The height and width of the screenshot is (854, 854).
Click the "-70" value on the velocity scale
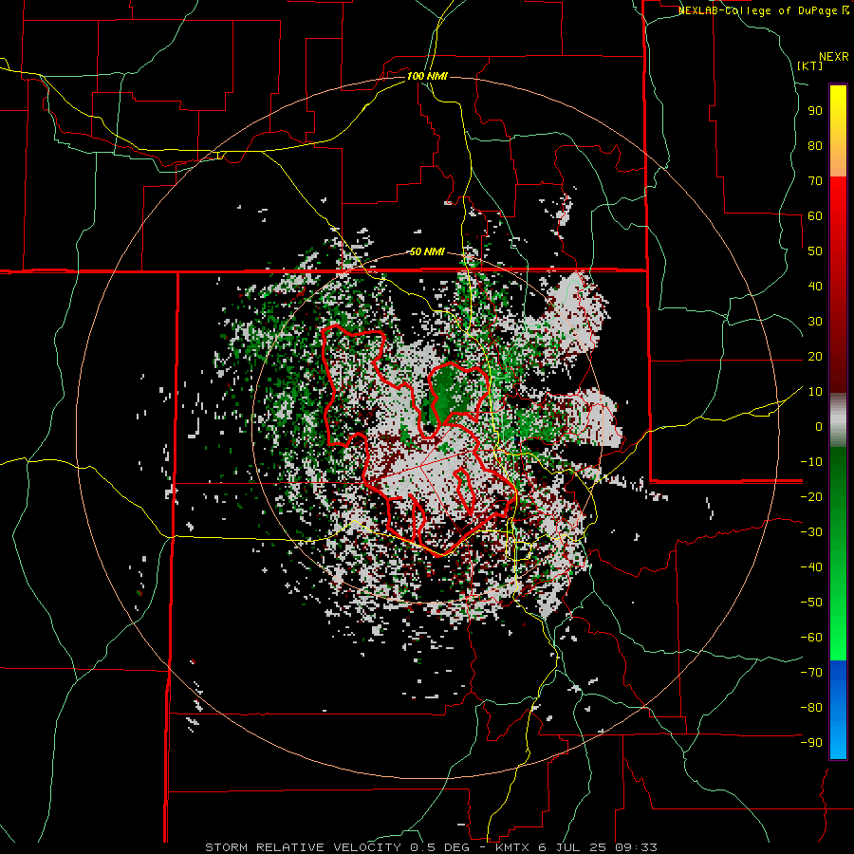811,673
